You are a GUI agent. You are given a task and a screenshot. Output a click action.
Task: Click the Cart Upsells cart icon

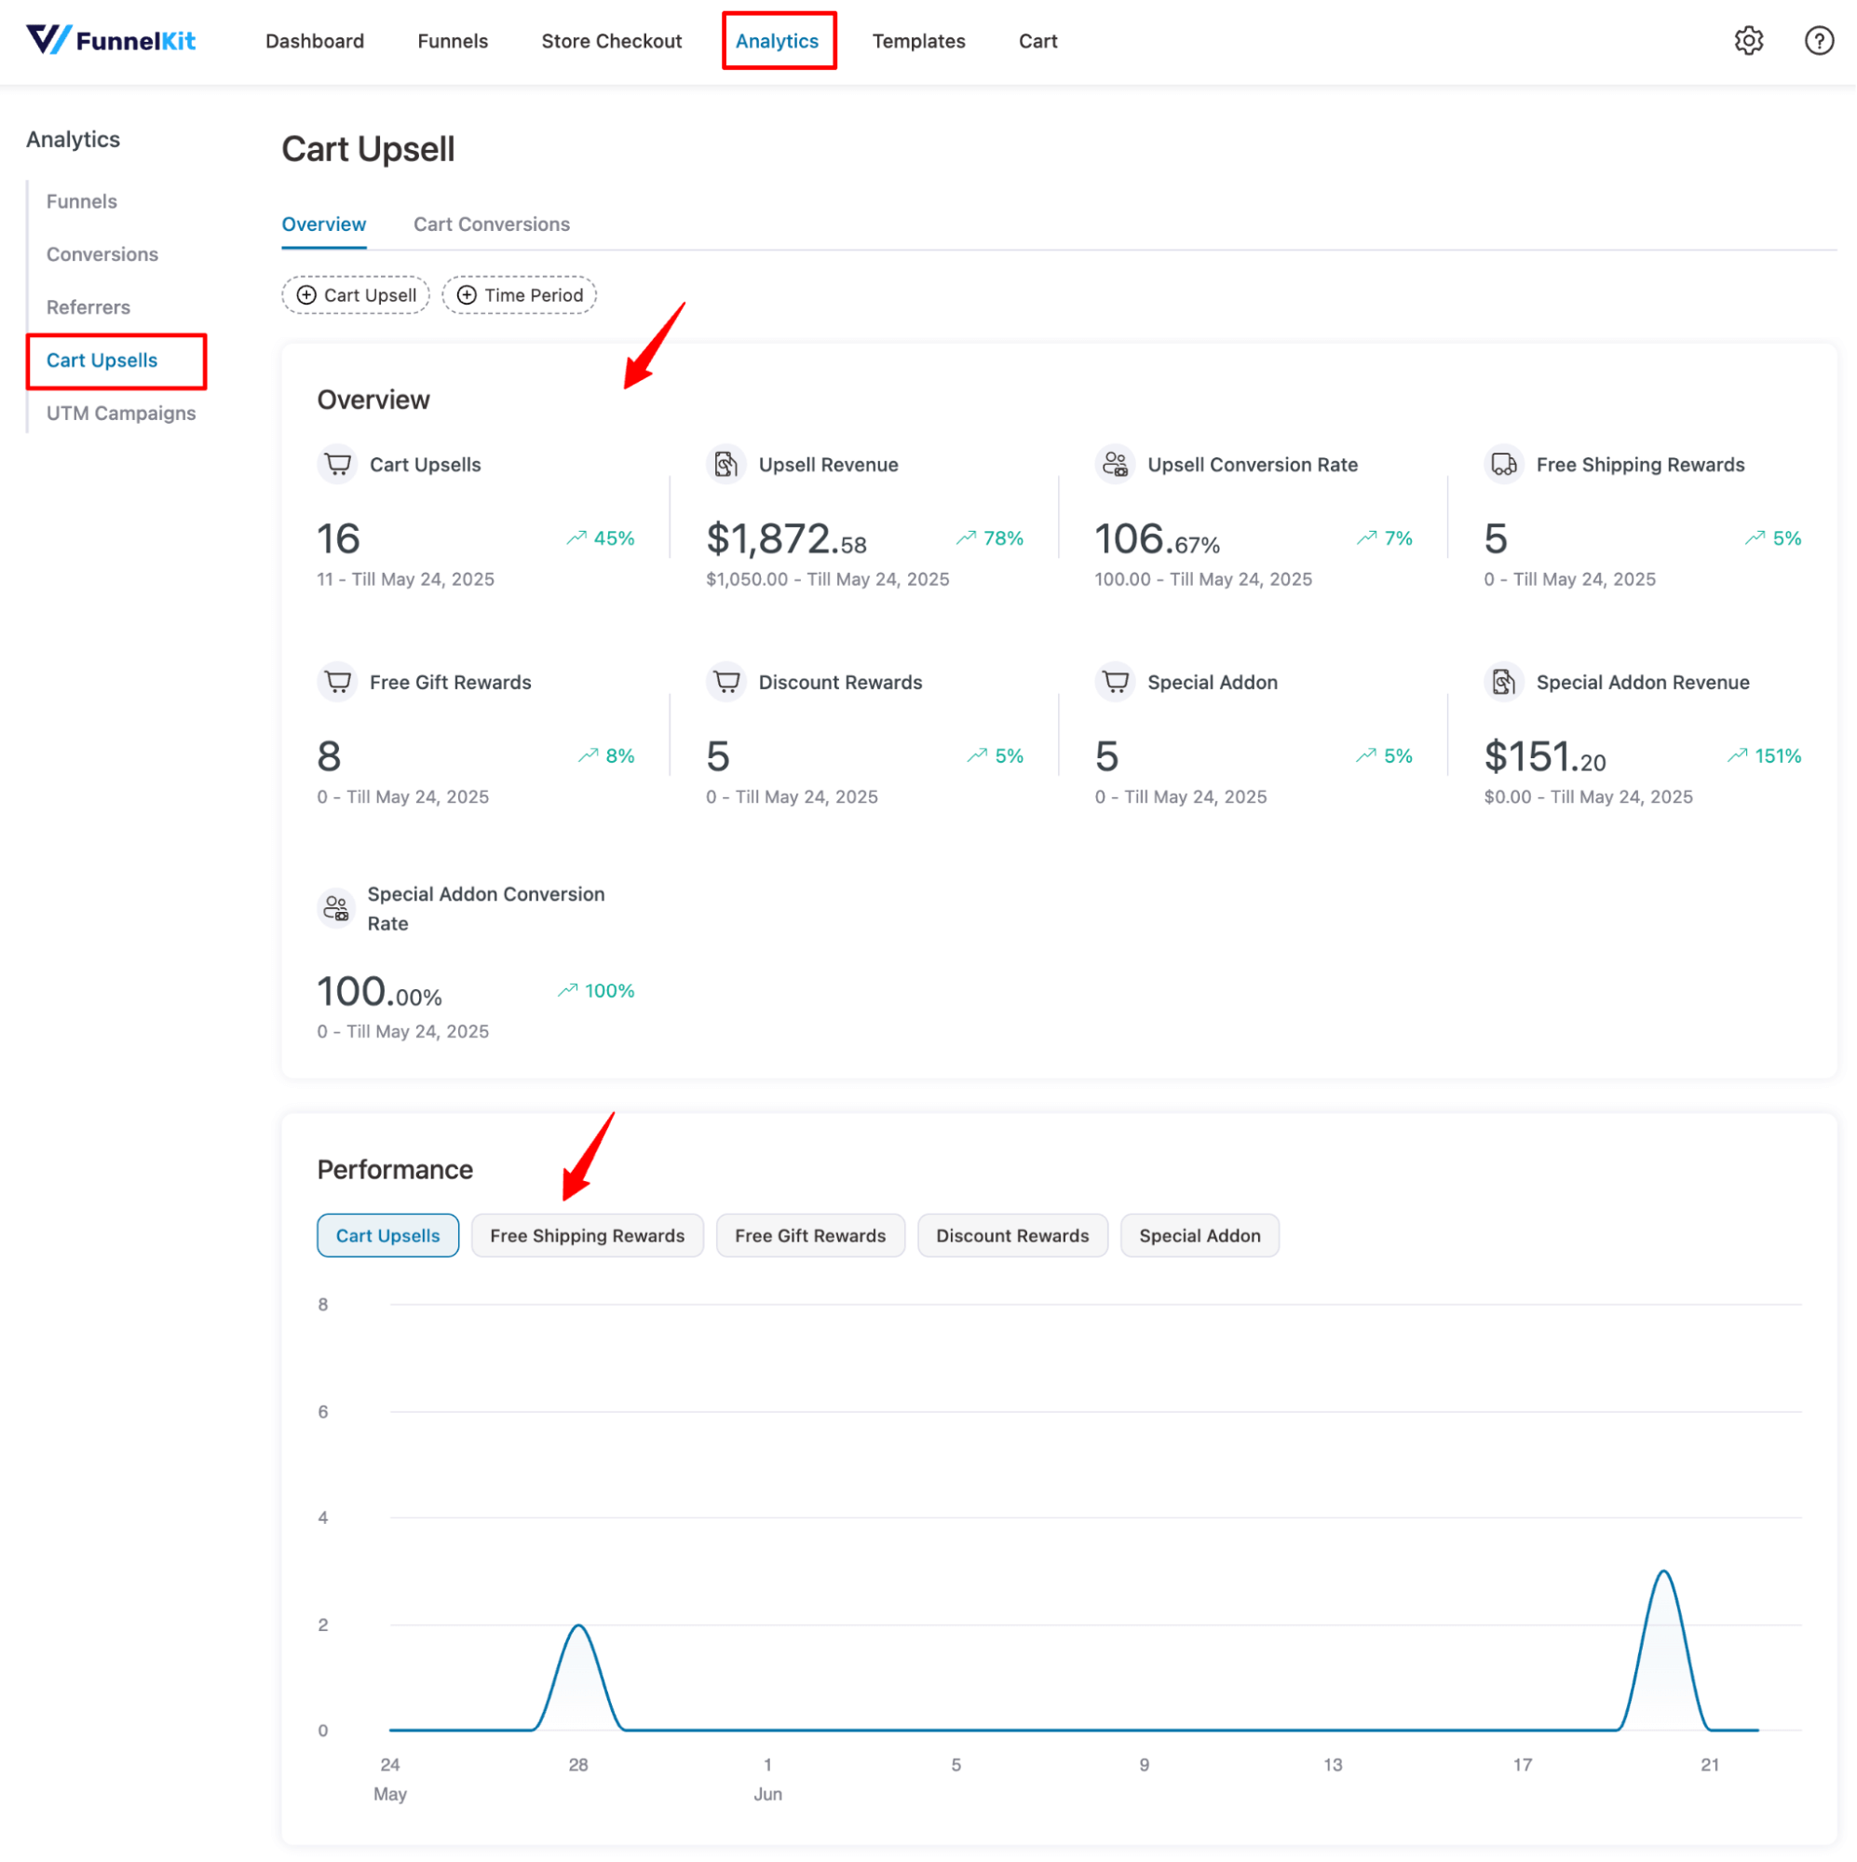[x=337, y=465]
